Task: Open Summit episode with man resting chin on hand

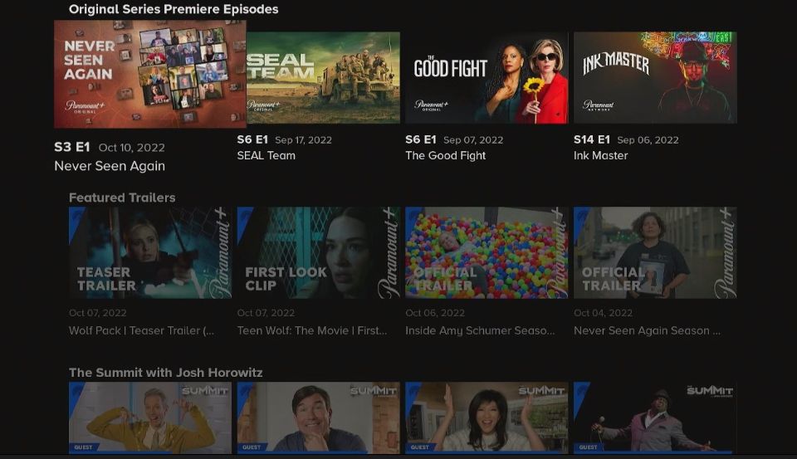Action: click(318, 417)
